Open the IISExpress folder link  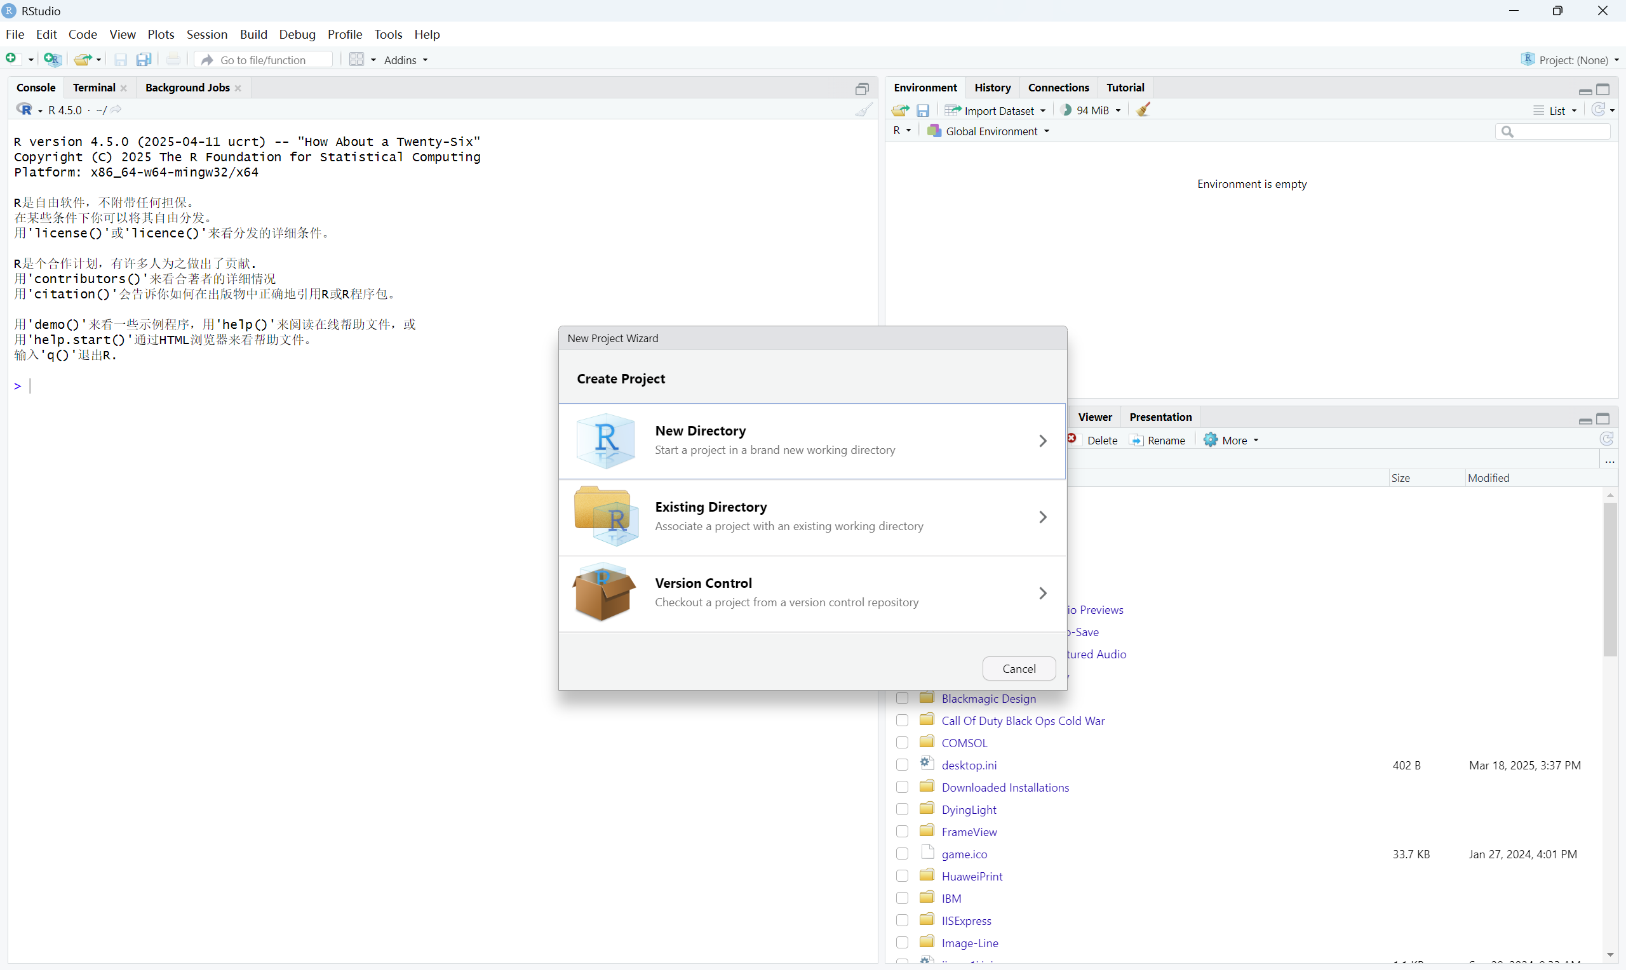(x=965, y=921)
